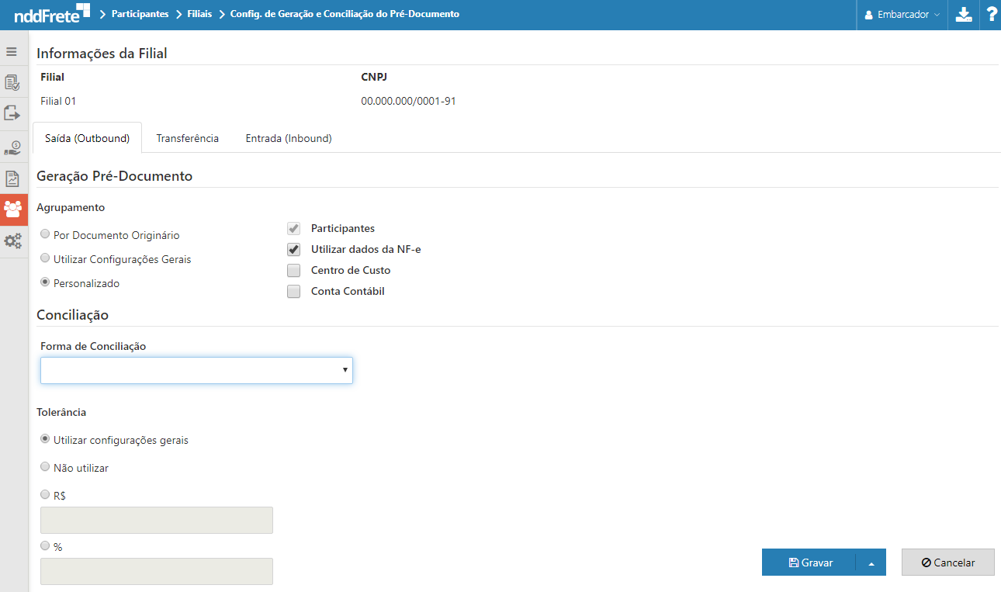Open the hand with coin payment icon
1001x592 pixels.
click(x=12, y=147)
